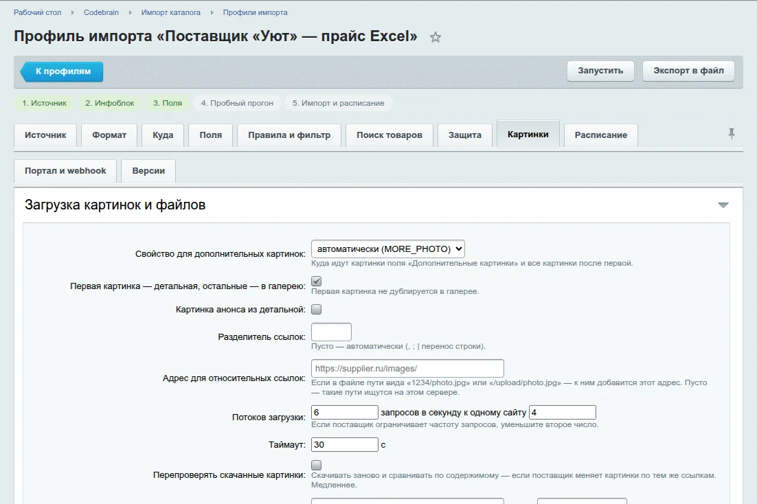Open «Свойство для дополнительных картинок» dropdown
This screenshot has width=757, height=504.
[x=387, y=249]
